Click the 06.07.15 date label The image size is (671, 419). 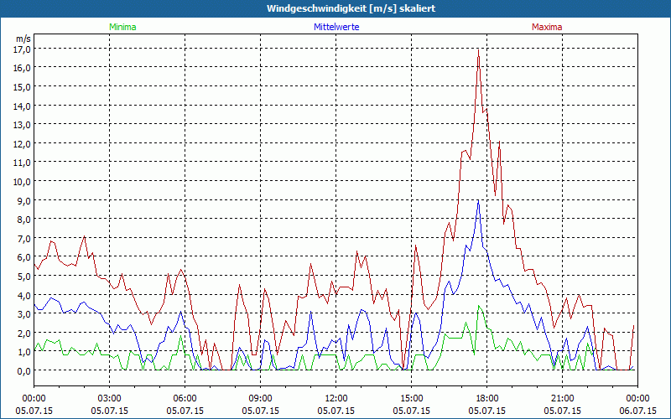pyautogui.click(x=637, y=411)
